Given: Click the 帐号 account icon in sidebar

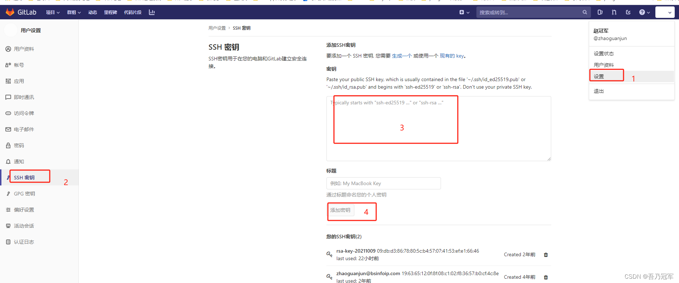Looking at the screenshot, I should [8, 65].
